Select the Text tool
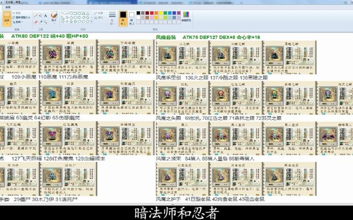This screenshot has width=353, height=220. point(45,15)
